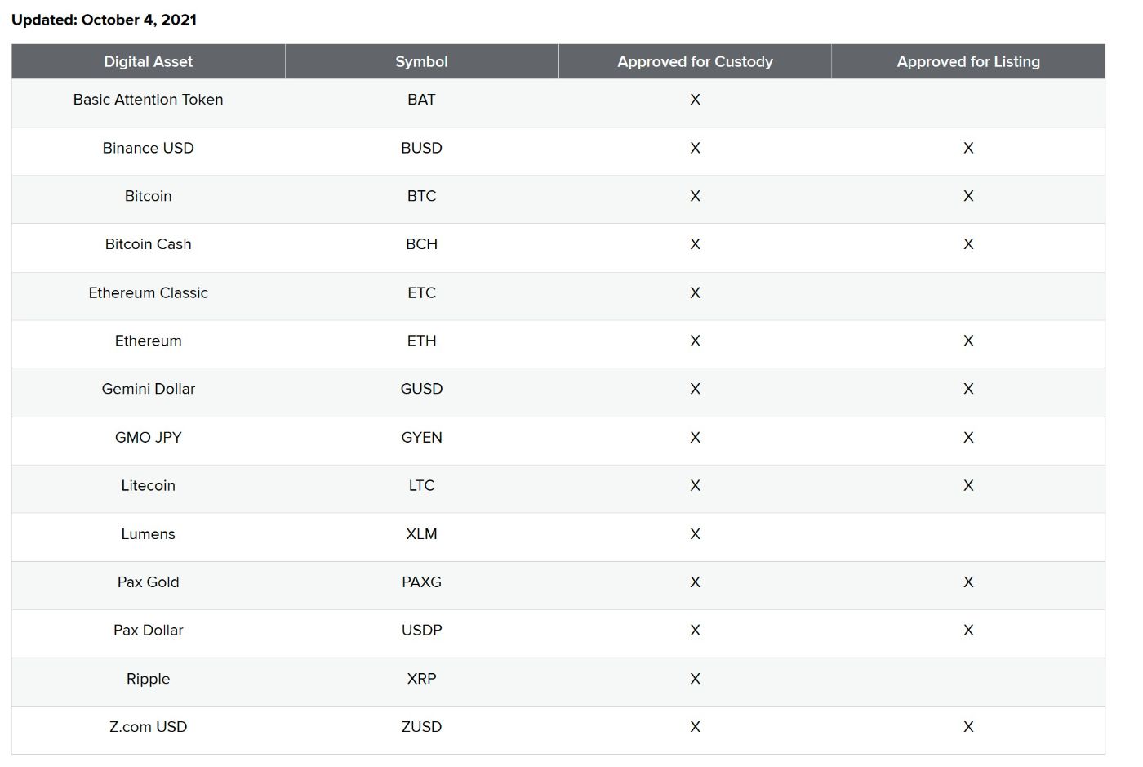This screenshot has height=767, width=1143.
Task: Select the Basic Attention Token cell
Action: (x=148, y=100)
